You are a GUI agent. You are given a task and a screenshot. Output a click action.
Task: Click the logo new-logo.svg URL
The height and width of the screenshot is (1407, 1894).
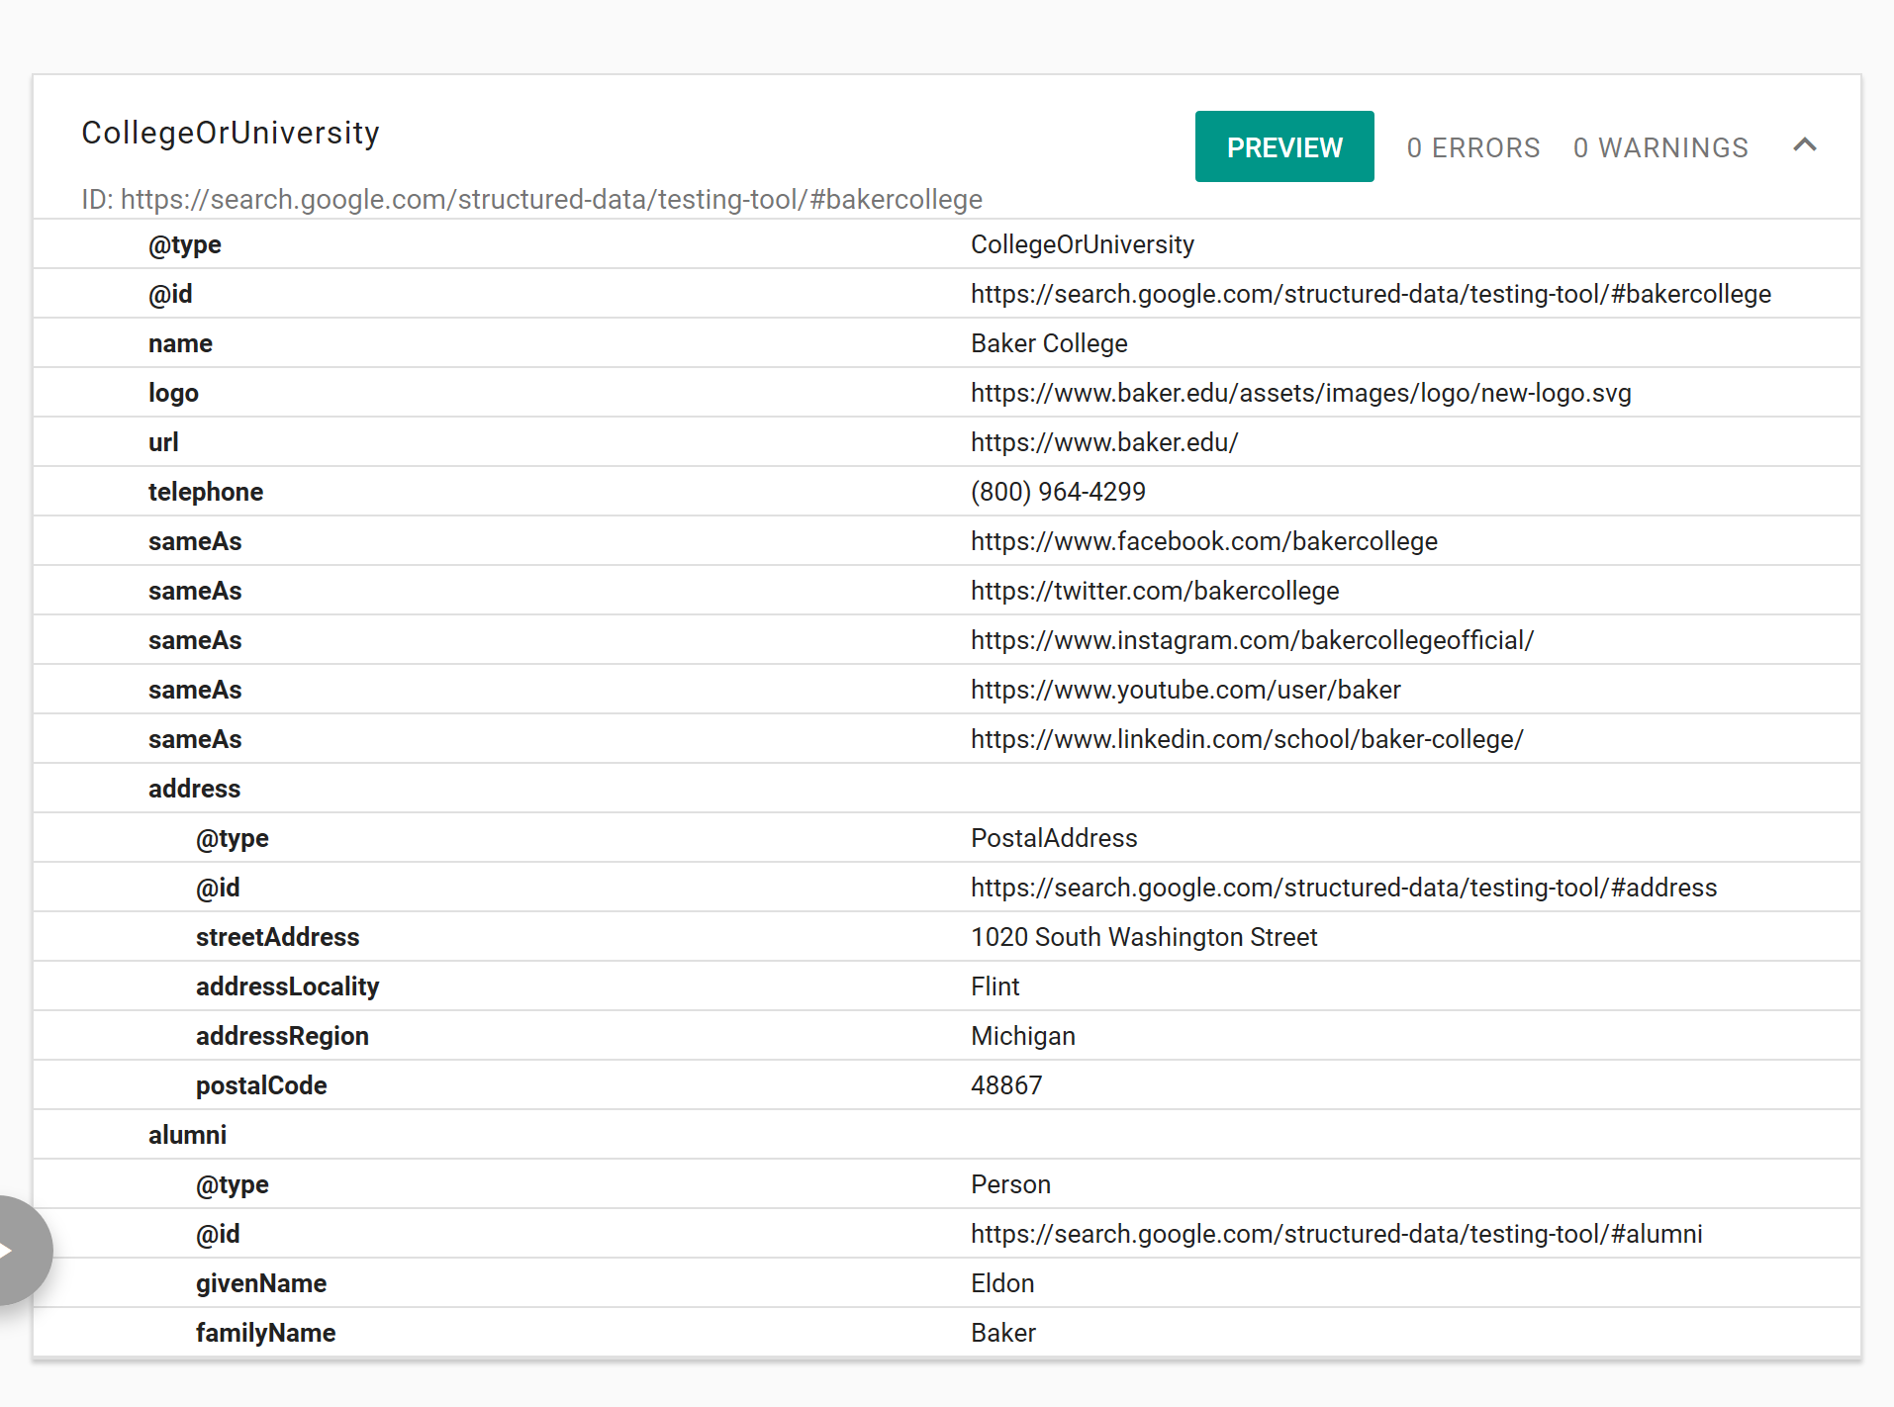[x=1300, y=393]
